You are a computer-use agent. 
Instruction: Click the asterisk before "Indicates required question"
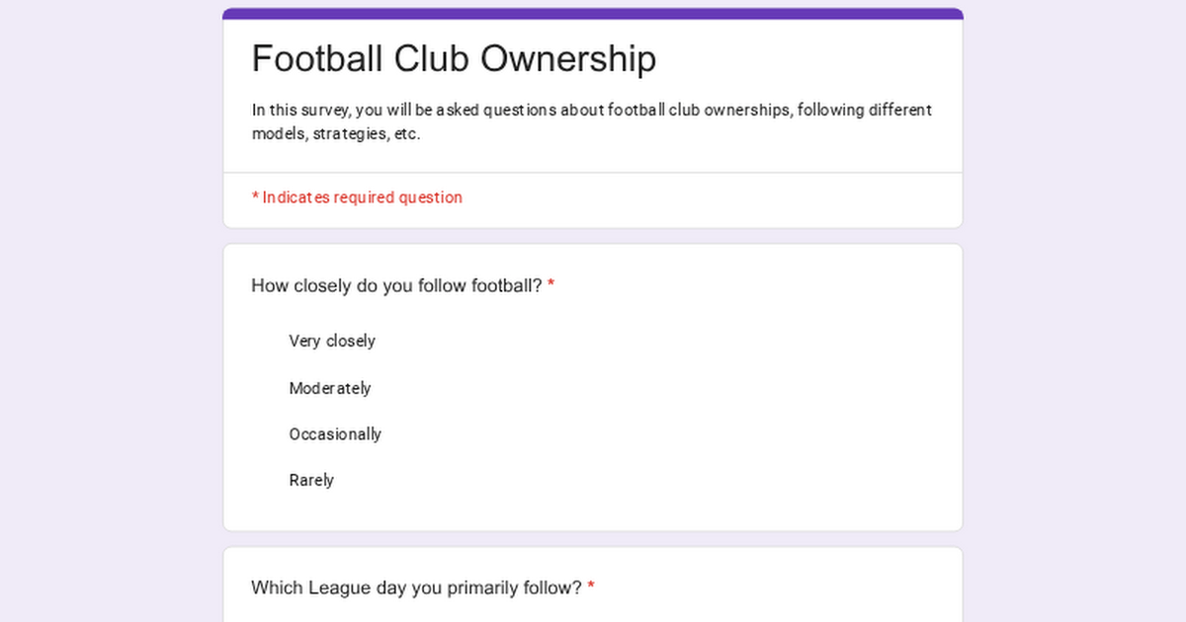click(255, 197)
